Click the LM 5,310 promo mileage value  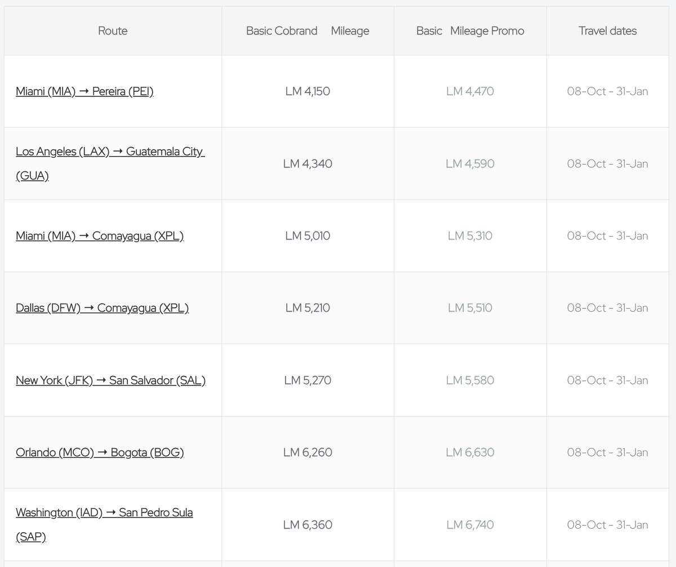coord(470,236)
